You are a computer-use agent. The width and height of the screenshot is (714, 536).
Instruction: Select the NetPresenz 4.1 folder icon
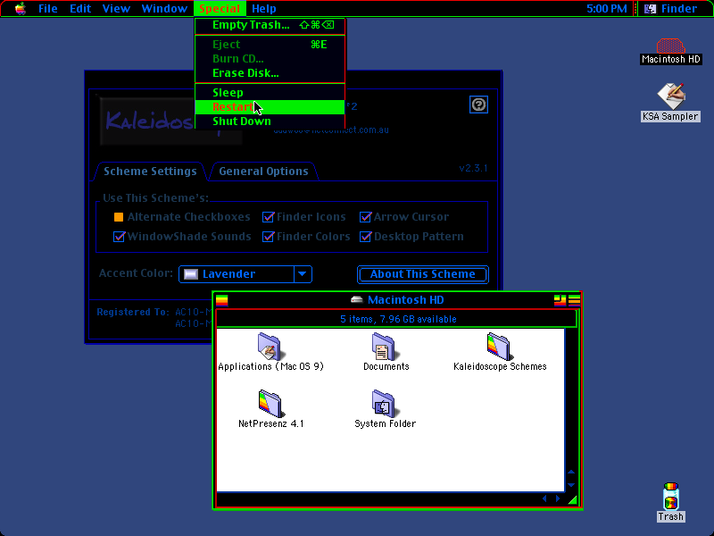pyautogui.click(x=270, y=404)
